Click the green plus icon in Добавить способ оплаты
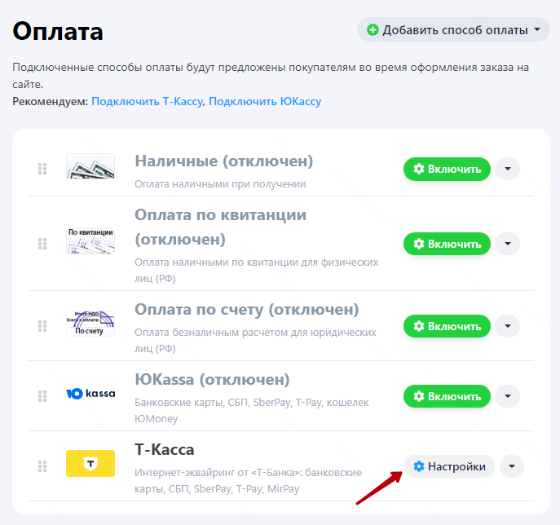The image size is (560, 525). (x=373, y=30)
